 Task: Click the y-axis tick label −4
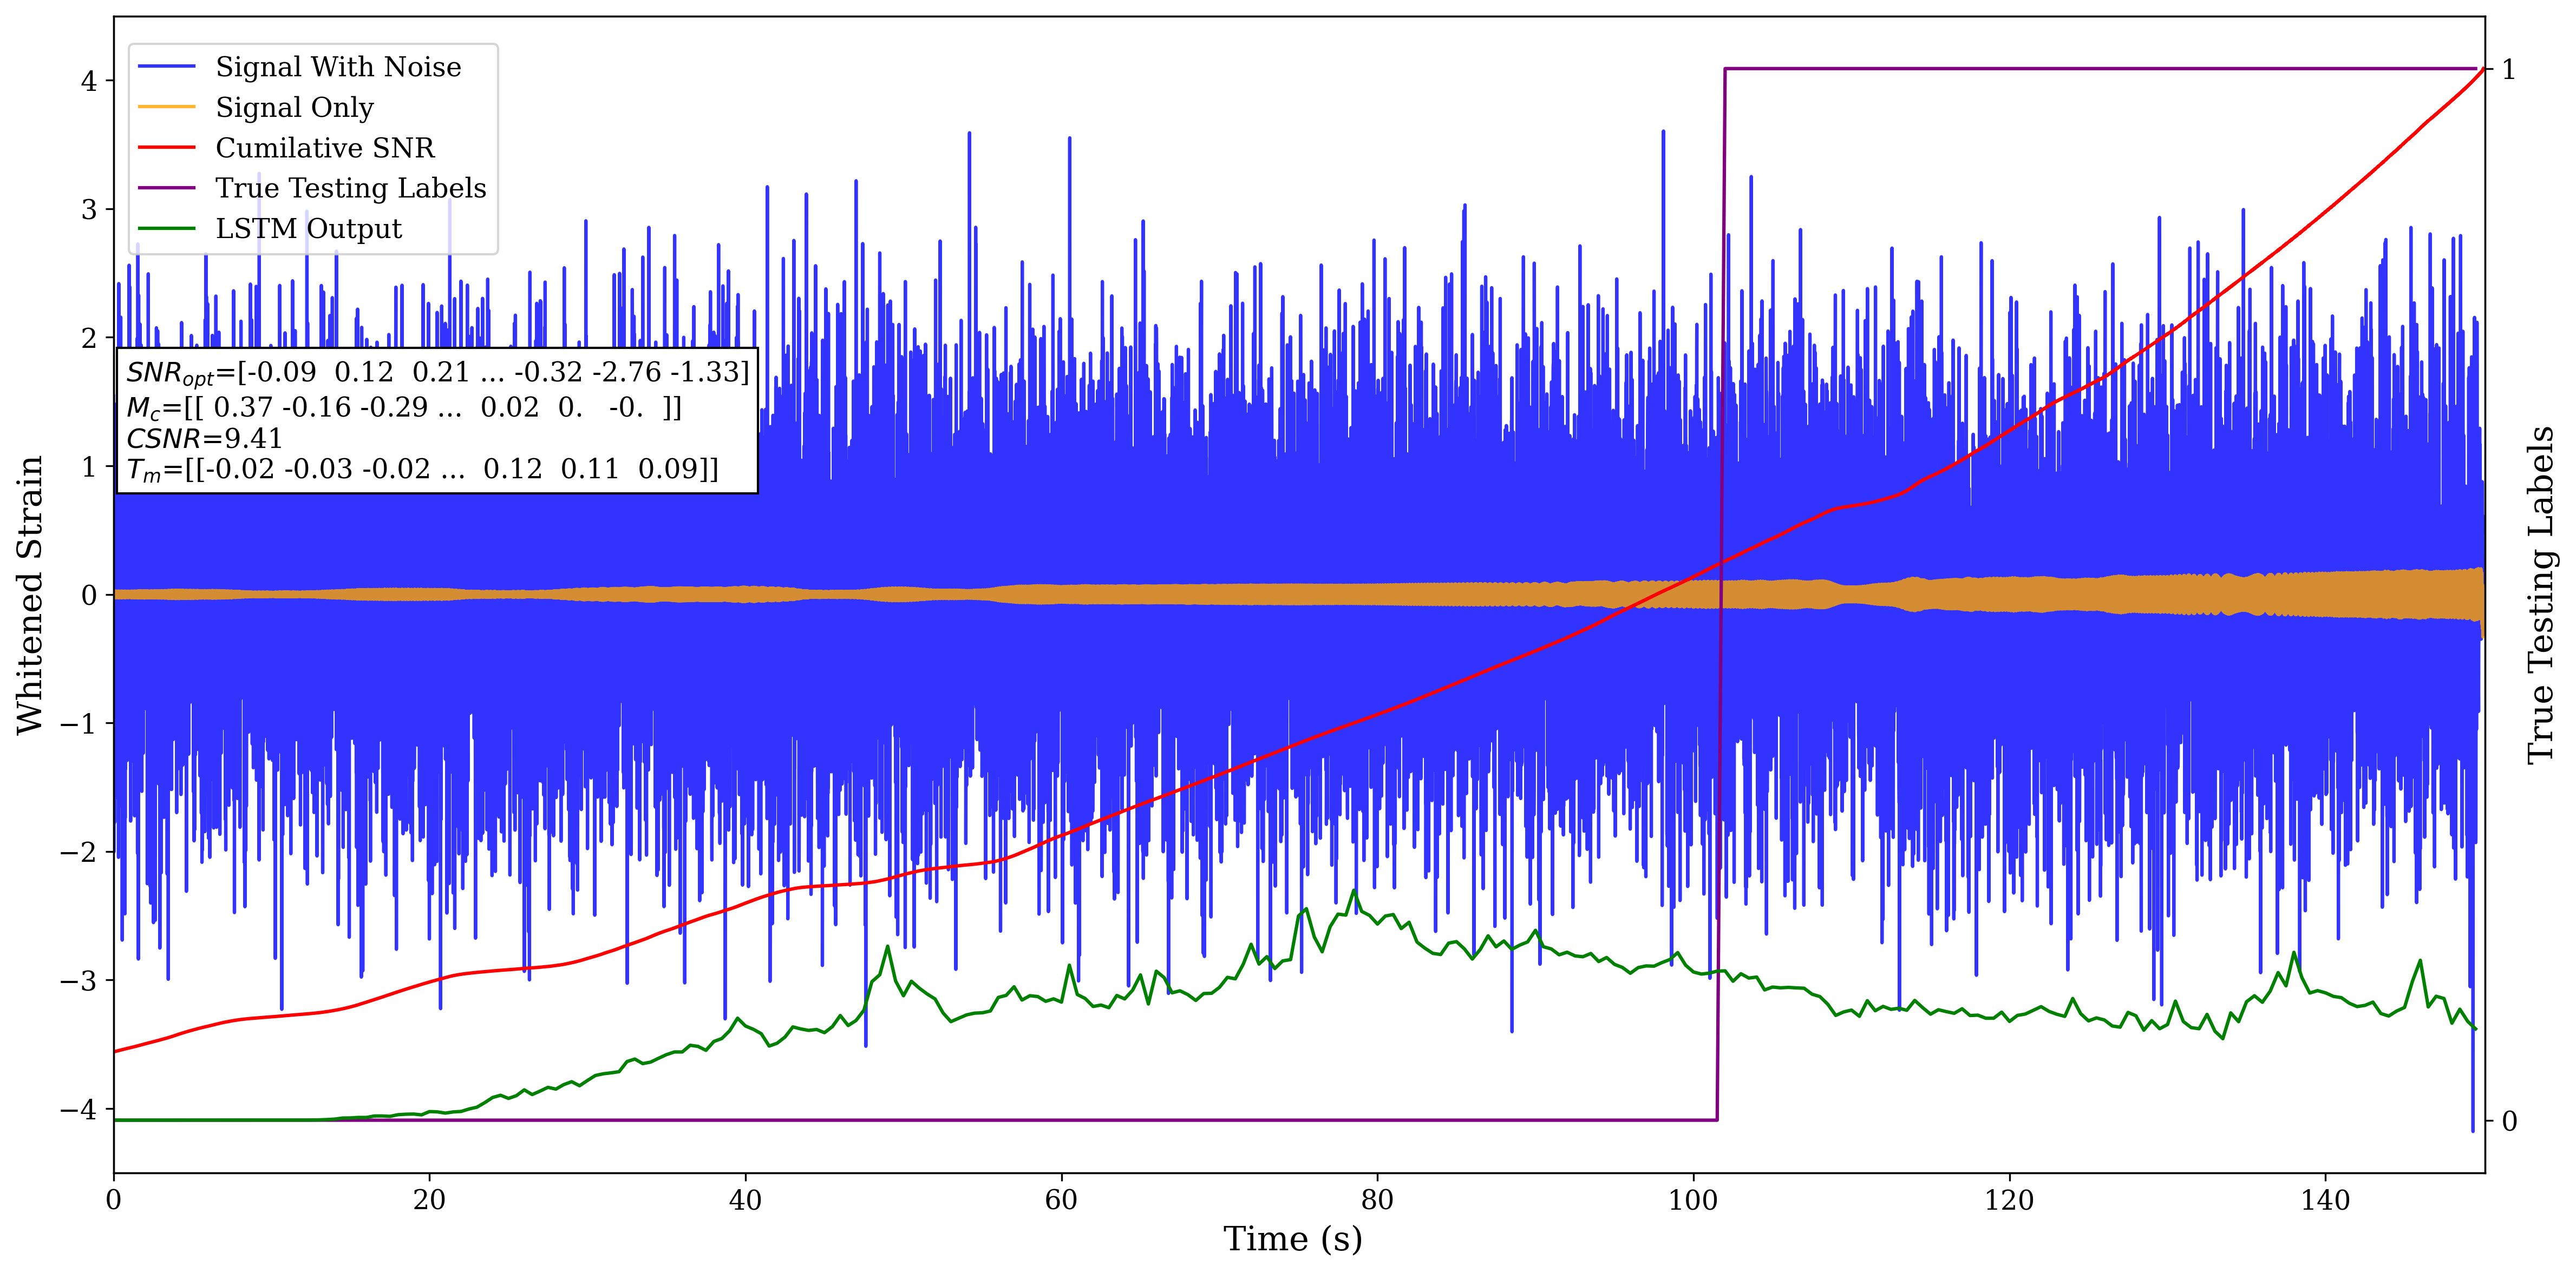(78, 1109)
